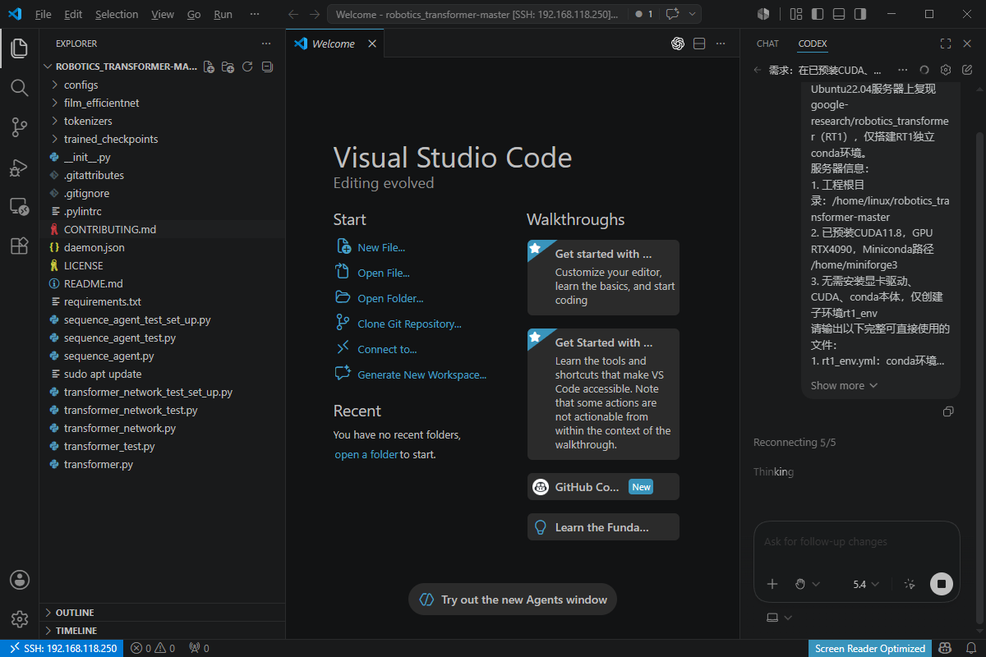Open the Remote Explorer view
Image resolution: width=986 pixels, height=657 pixels.
(x=19, y=206)
